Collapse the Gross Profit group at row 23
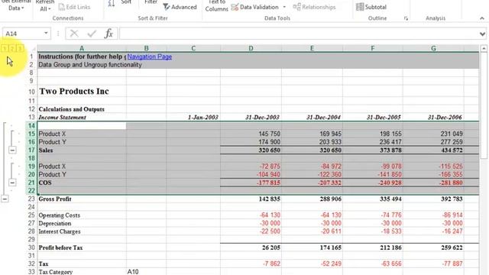 (x=5, y=199)
